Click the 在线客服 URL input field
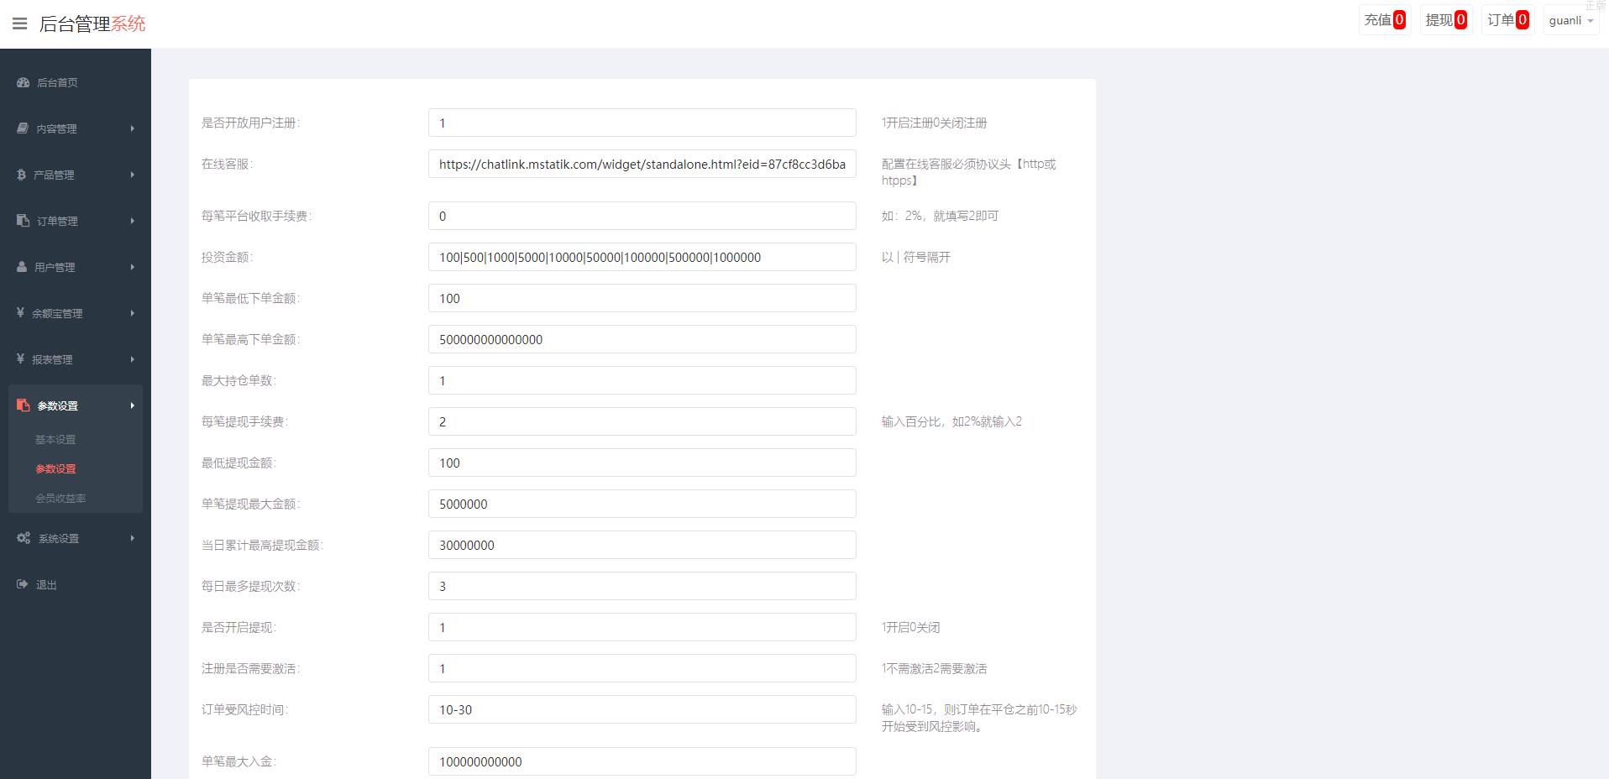The width and height of the screenshot is (1609, 779). (x=642, y=165)
